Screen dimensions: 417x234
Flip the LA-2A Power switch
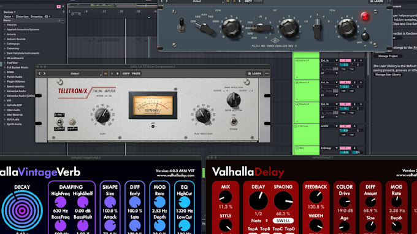pos(234,122)
